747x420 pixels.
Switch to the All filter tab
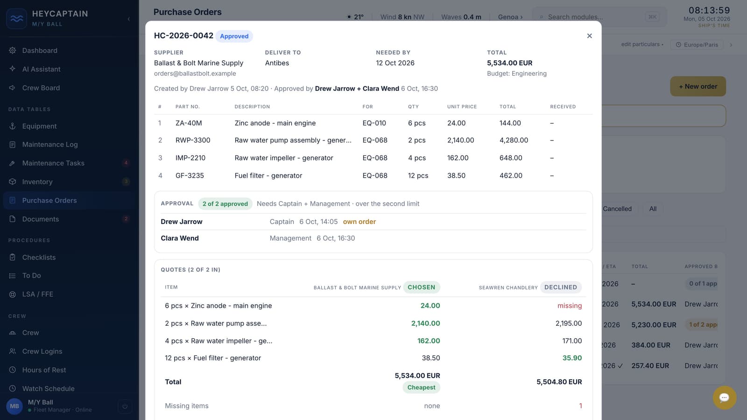(x=653, y=209)
